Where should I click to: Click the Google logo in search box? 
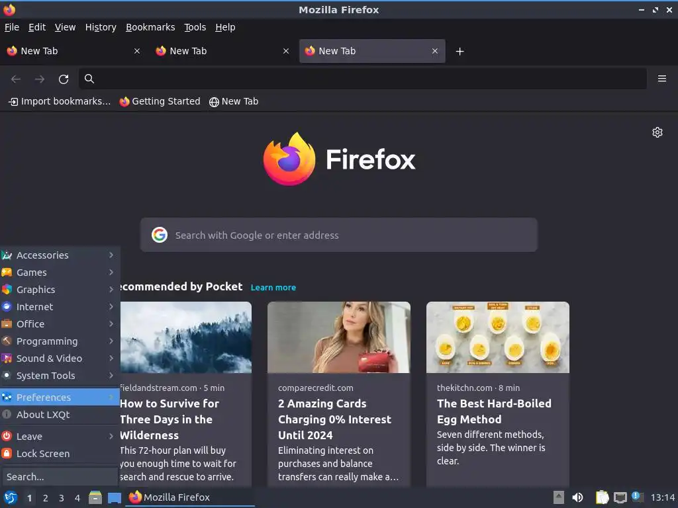[x=160, y=235]
